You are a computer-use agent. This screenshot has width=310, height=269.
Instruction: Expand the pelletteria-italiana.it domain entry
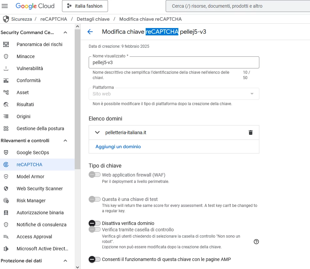[97, 132]
